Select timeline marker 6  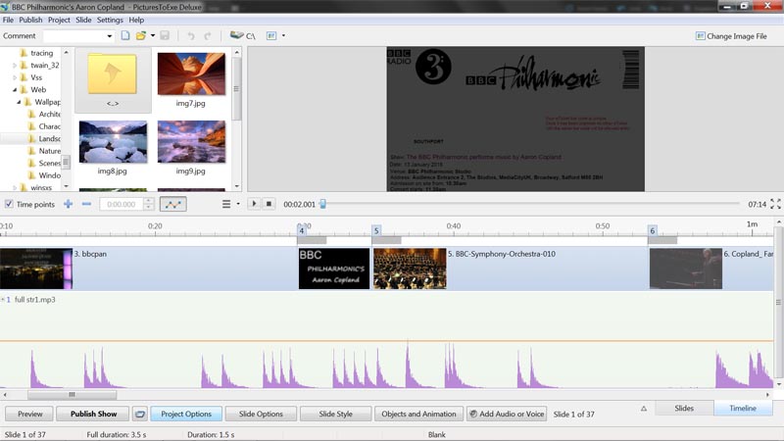652,230
